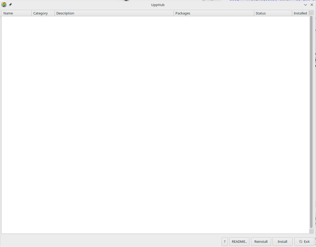The width and height of the screenshot is (316, 247).
Task: Click the Description column header
Action: coord(114,13)
